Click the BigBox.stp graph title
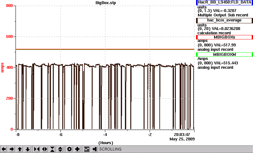The height and width of the screenshot is (153, 253). click(x=106, y=3)
